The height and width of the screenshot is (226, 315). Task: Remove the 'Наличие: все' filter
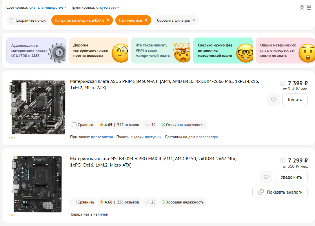146,20
